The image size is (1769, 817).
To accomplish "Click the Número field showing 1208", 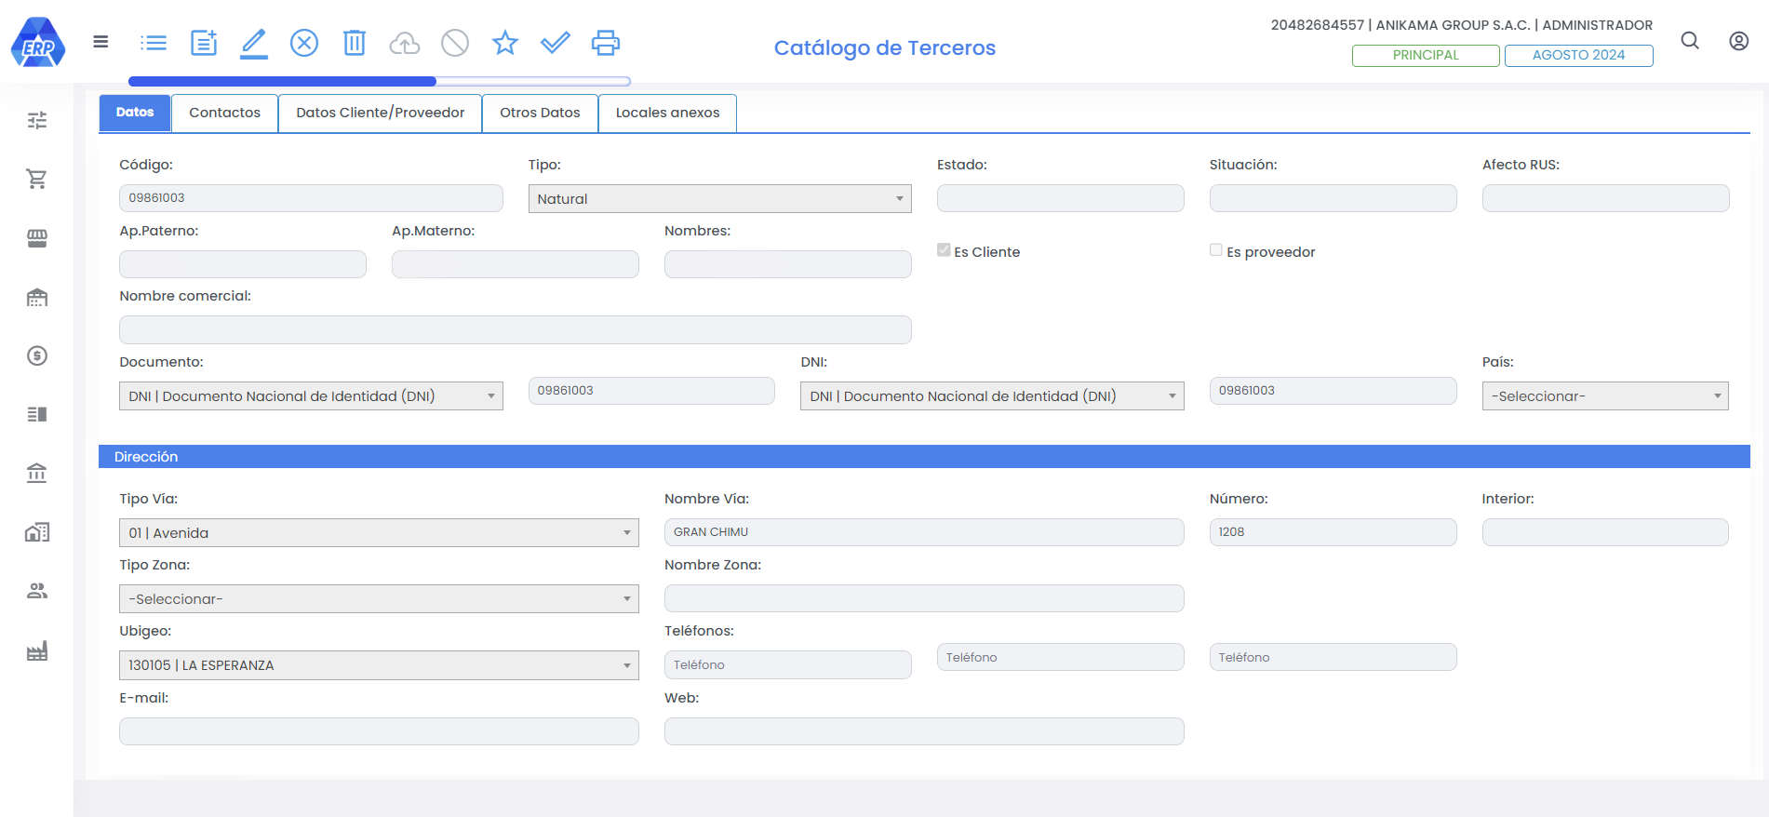I will (1333, 531).
